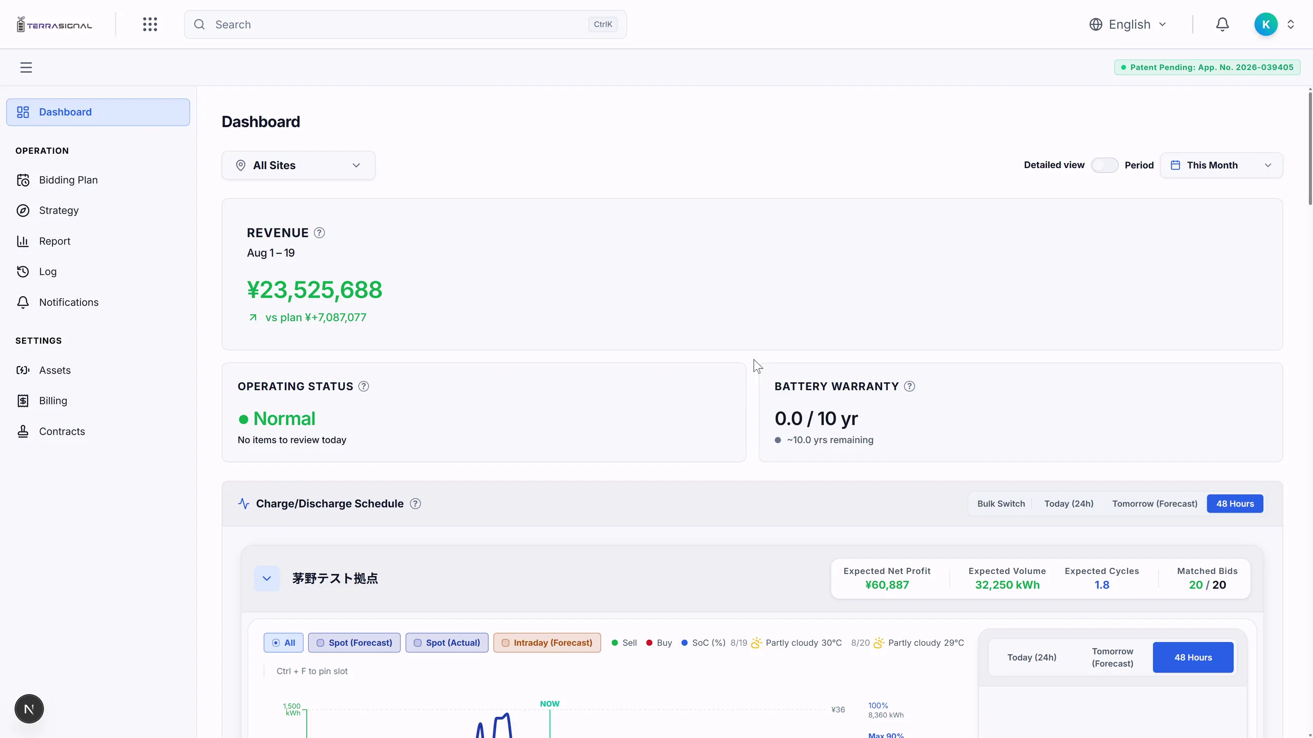Click the Notifications bell icon in sidebar
The width and height of the screenshot is (1313, 738).
[x=23, y=302]
